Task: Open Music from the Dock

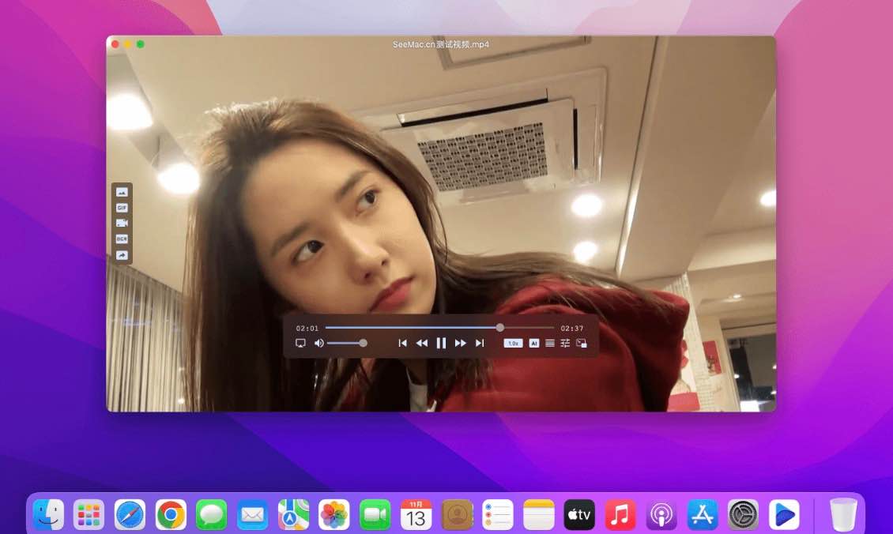Action: coord(620,514)
